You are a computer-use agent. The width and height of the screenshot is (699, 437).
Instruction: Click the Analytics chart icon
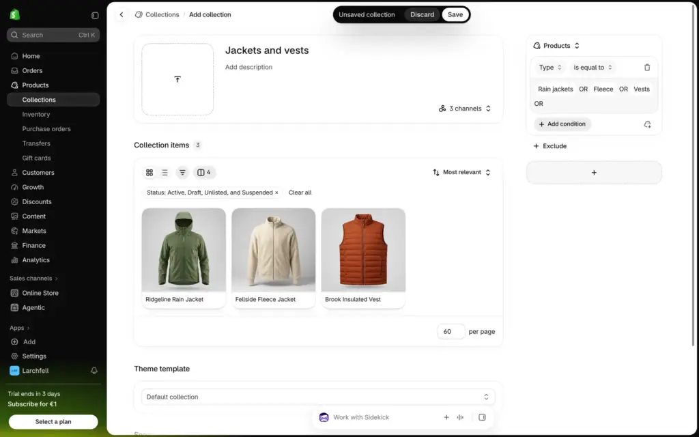point(15,260)
